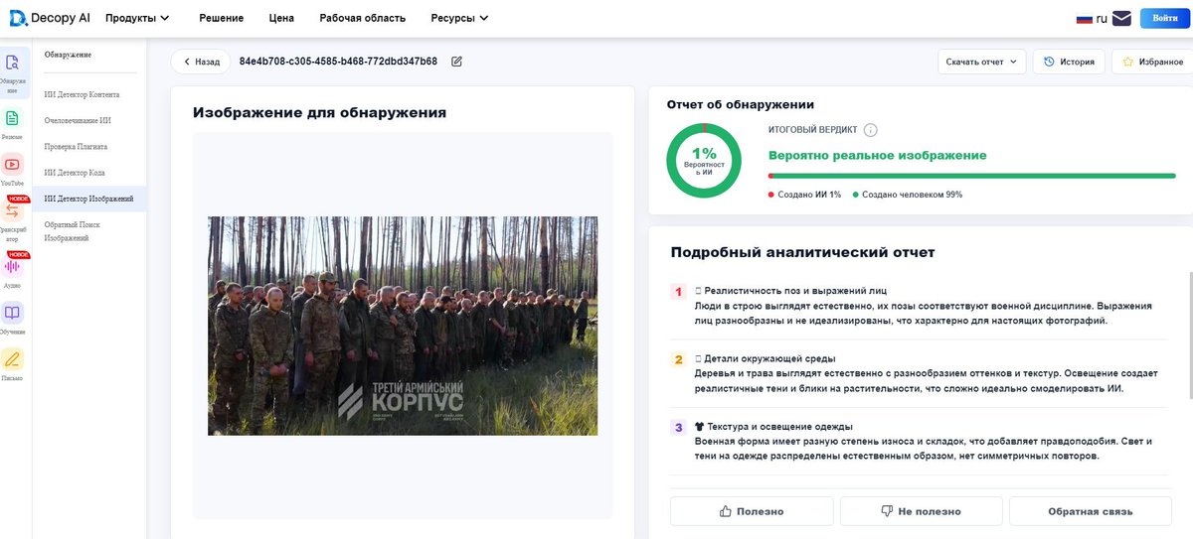
Task: Expand the Скачать отчет dropdown
Action: coord(981,62)
